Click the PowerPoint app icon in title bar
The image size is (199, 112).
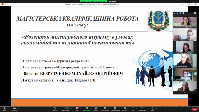pyautogui.click(x=2, y=4)
